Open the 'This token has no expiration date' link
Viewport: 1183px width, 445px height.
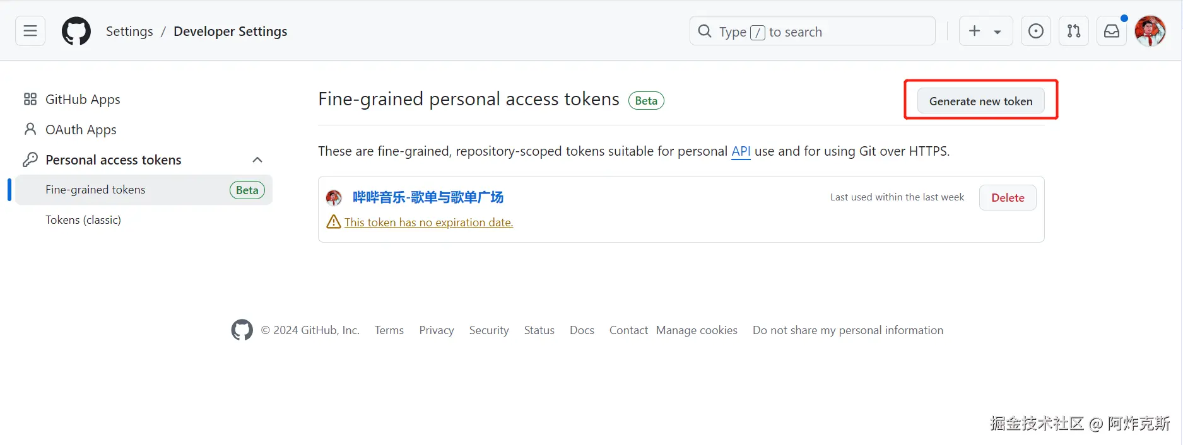coord(428,222)
